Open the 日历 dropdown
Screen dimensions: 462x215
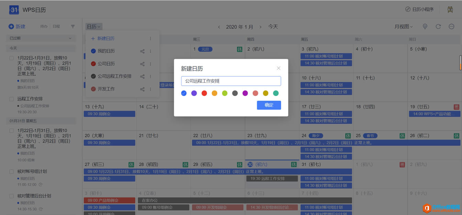pos(94,26)
